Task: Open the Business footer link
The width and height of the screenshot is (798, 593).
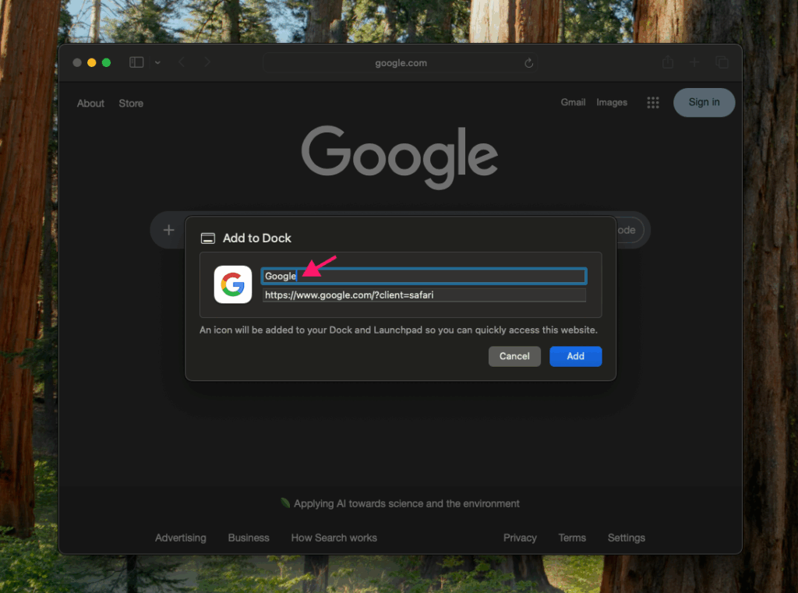Action: (x=249, y=538)
